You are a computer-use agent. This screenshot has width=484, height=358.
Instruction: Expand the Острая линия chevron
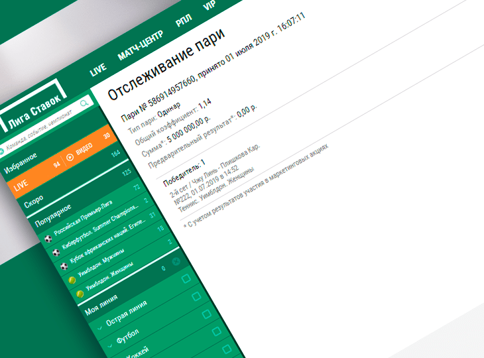tap(99, 328)
